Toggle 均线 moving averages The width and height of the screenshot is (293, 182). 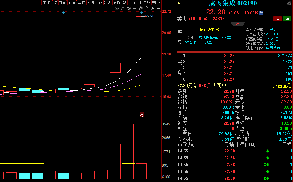pos(108,2)
